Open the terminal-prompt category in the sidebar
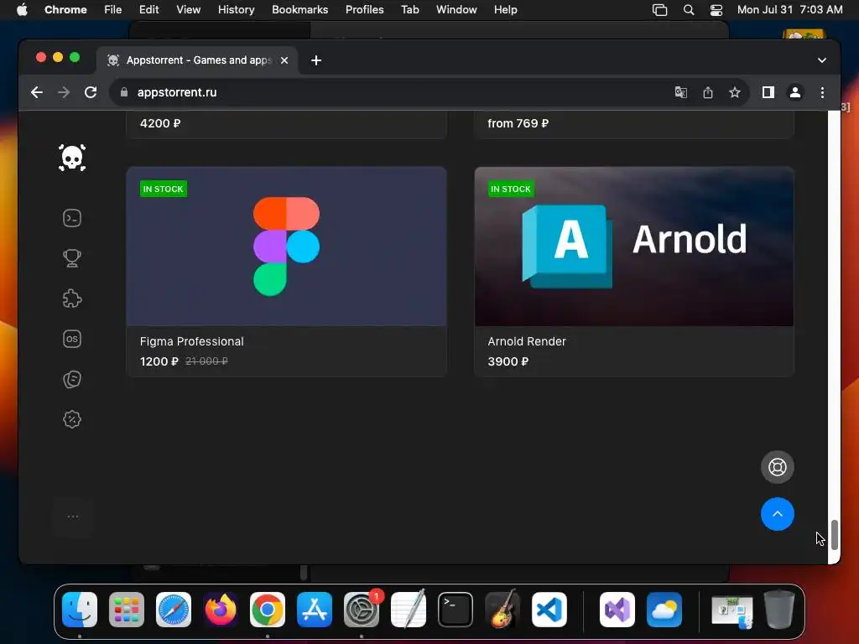Viewport: 859px width, 644px height. pyautogui.click(x=72, y=219)
